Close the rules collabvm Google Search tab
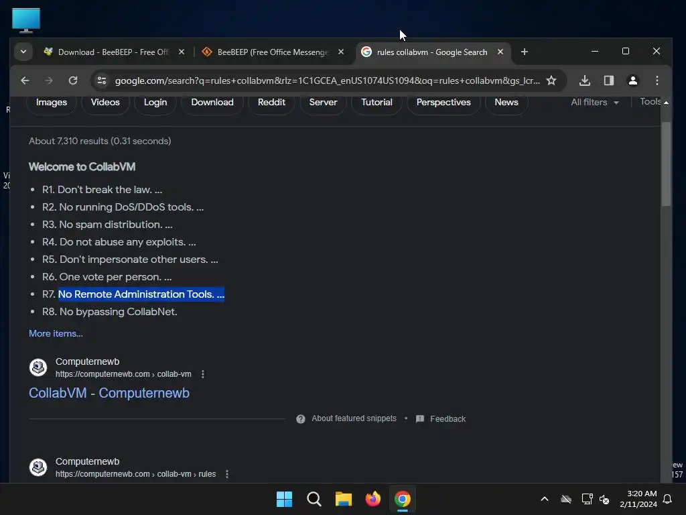 point(500,52)
